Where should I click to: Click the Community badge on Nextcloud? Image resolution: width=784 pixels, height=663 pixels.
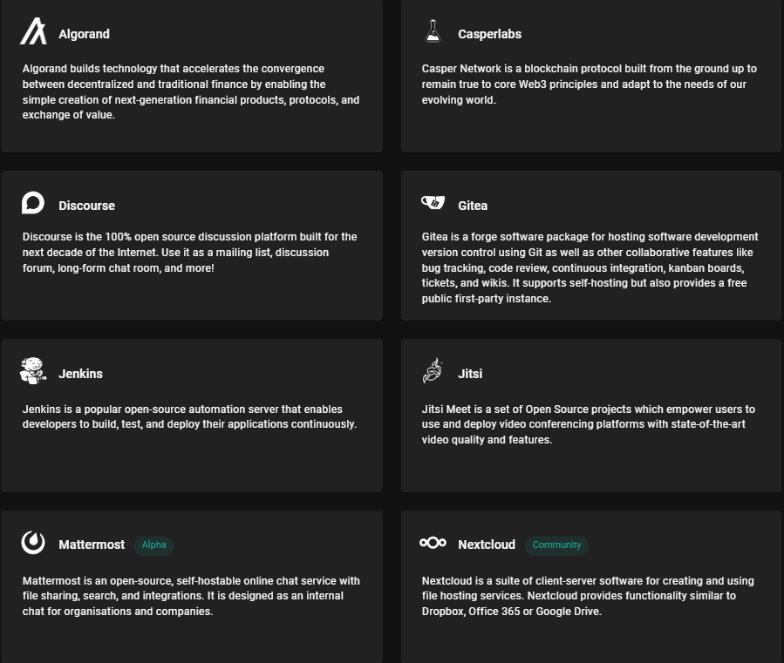[x=556, y=545]
